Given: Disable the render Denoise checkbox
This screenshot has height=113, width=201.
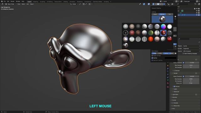Looking at the screenshot, I should pyautogui.click(x=174, y=87).
